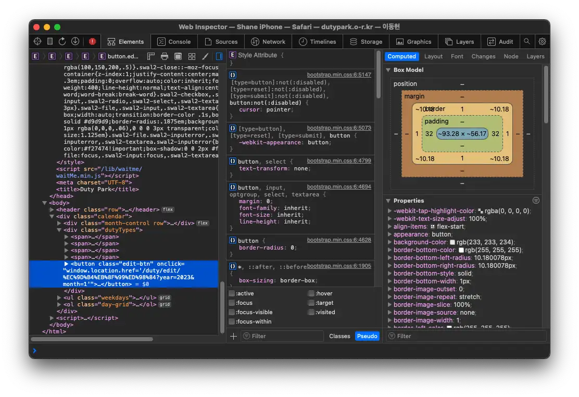Screen dimensions: 579x397
Task: Switch to the Console tab
Action: click(174, 41)
